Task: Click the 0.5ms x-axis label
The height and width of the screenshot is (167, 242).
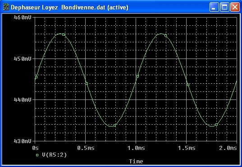Action: point(86,148)
